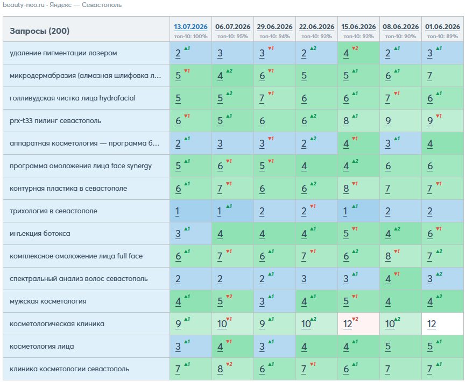Select the query 'мужская косметология'
Viewport: 466px width, 382px height.
point(48,301)
